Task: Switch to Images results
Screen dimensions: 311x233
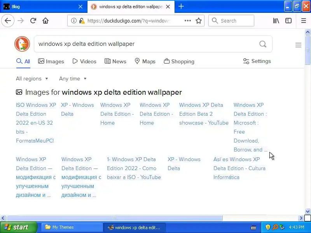Action: pos(51,61)
